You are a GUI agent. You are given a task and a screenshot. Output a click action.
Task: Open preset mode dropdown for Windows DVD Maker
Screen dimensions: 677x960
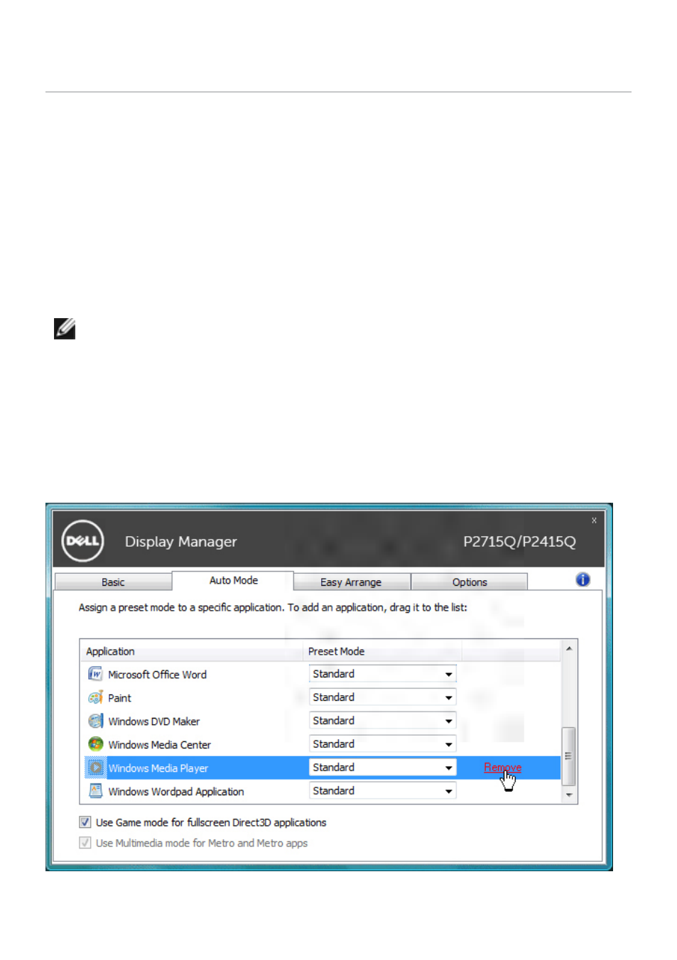pos(382,721)
